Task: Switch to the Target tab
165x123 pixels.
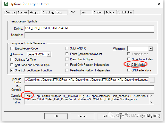Action: click(x=22, y=12)
